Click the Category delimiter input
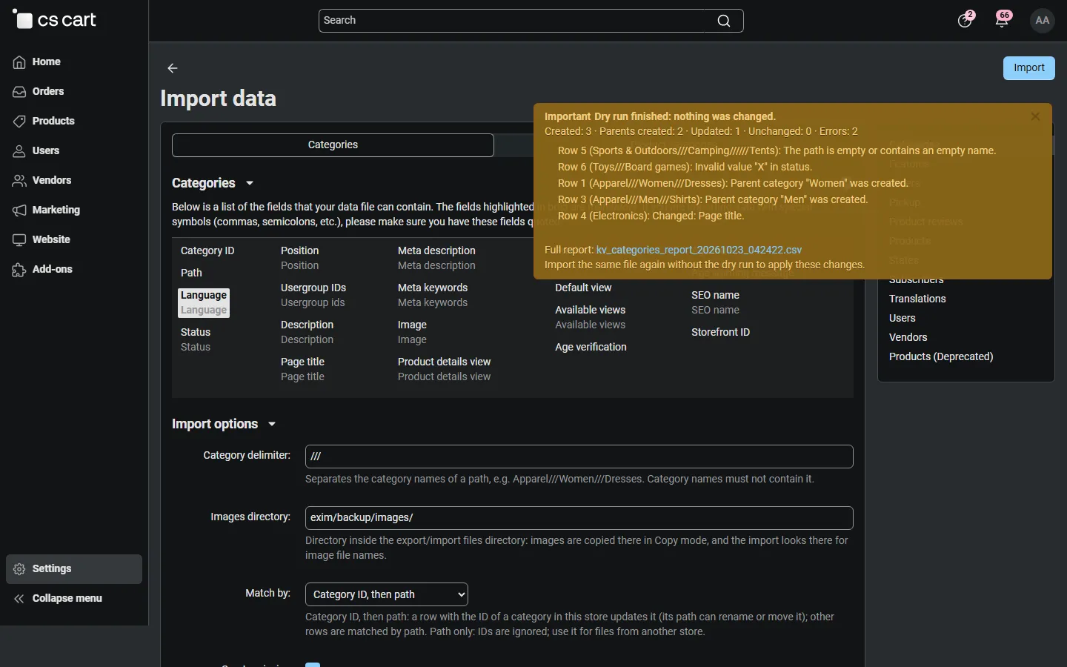The width and height of the screenshot is (1067, 667). tap(579, 457)
